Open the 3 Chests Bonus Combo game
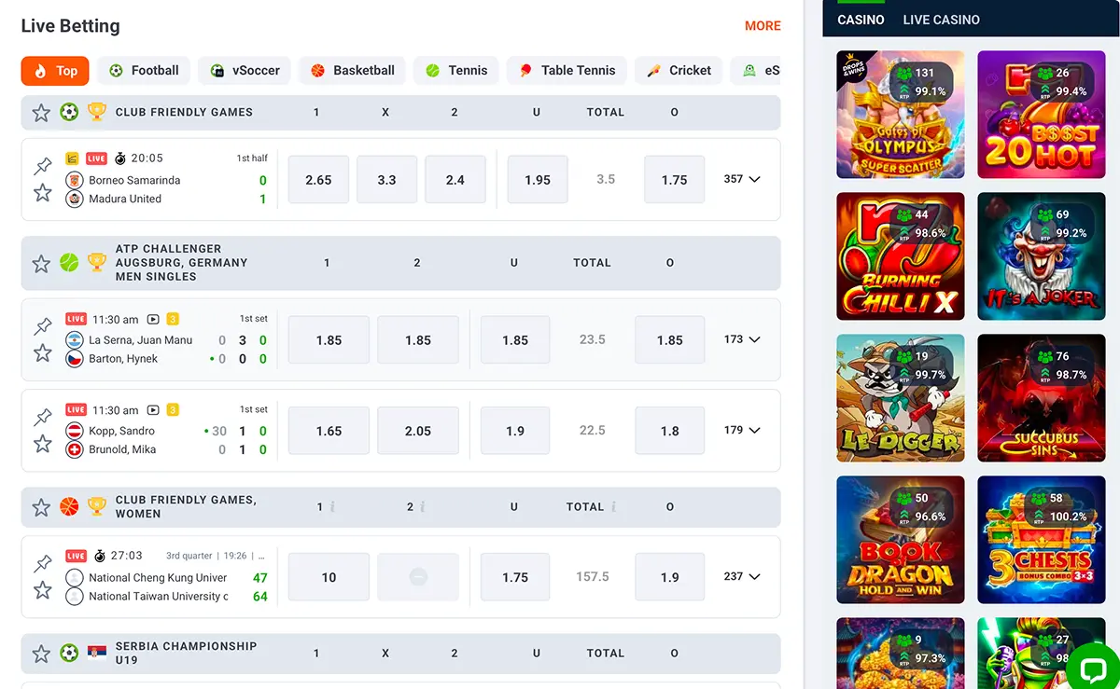The width and height of the screenshot is (1120, 689). [1042, 540]
